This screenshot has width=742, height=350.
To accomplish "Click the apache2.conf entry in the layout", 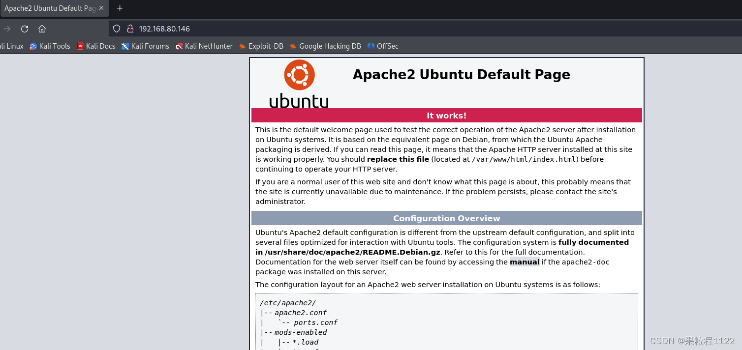I will (301, 313).
